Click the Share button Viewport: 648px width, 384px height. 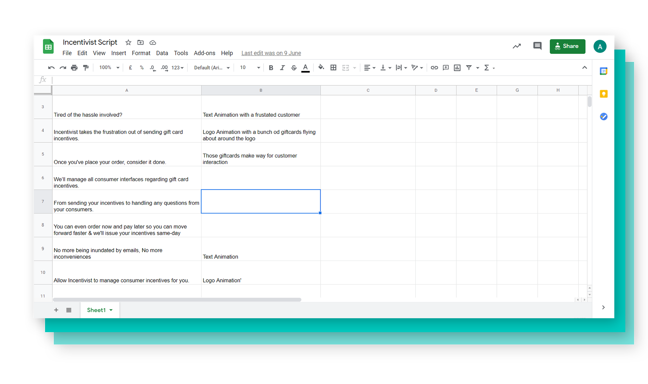(567, 46)
